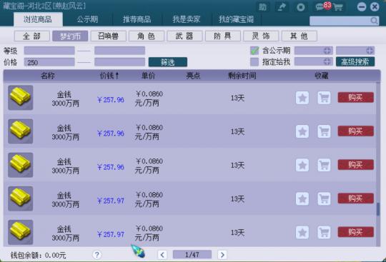This screenshot has width=386, height=262.
Task: Expand second selector on 含公示期 row
Action: (x=370, y=51)
